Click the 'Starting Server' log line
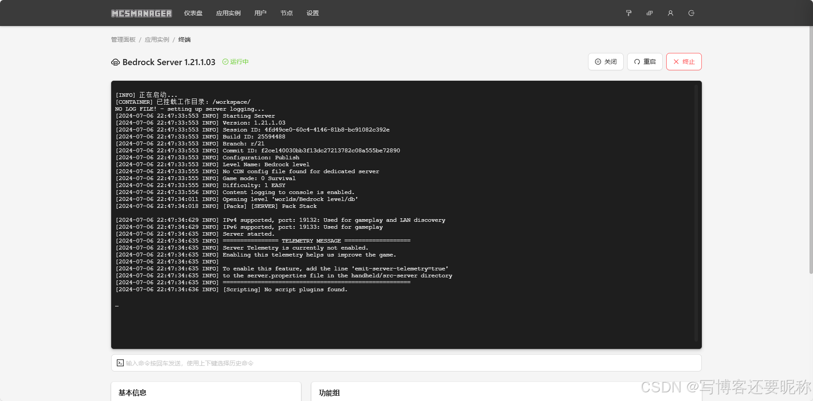Viewport: 813px width, 401px height. pos(195,116)
